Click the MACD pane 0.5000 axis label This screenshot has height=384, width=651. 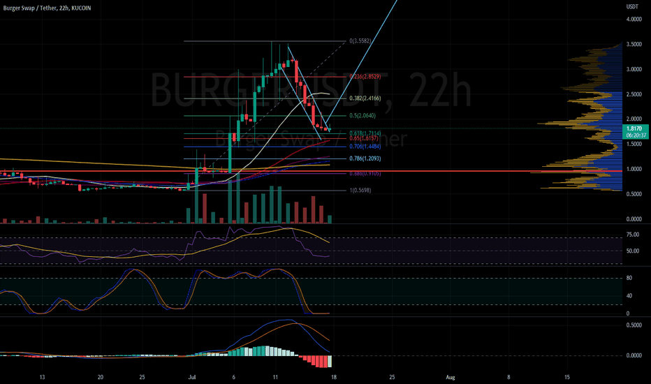pyautogui.click(x=634, y=325)
